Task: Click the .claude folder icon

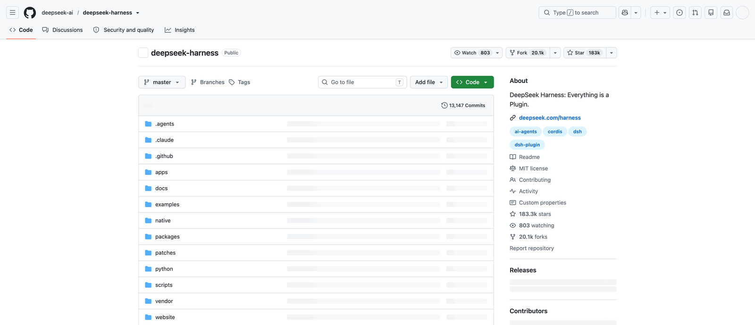Action: 148,140
